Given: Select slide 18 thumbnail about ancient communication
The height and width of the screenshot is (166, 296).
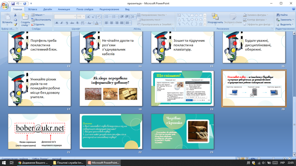Looking at the screenshot, I should pos(111,88).
